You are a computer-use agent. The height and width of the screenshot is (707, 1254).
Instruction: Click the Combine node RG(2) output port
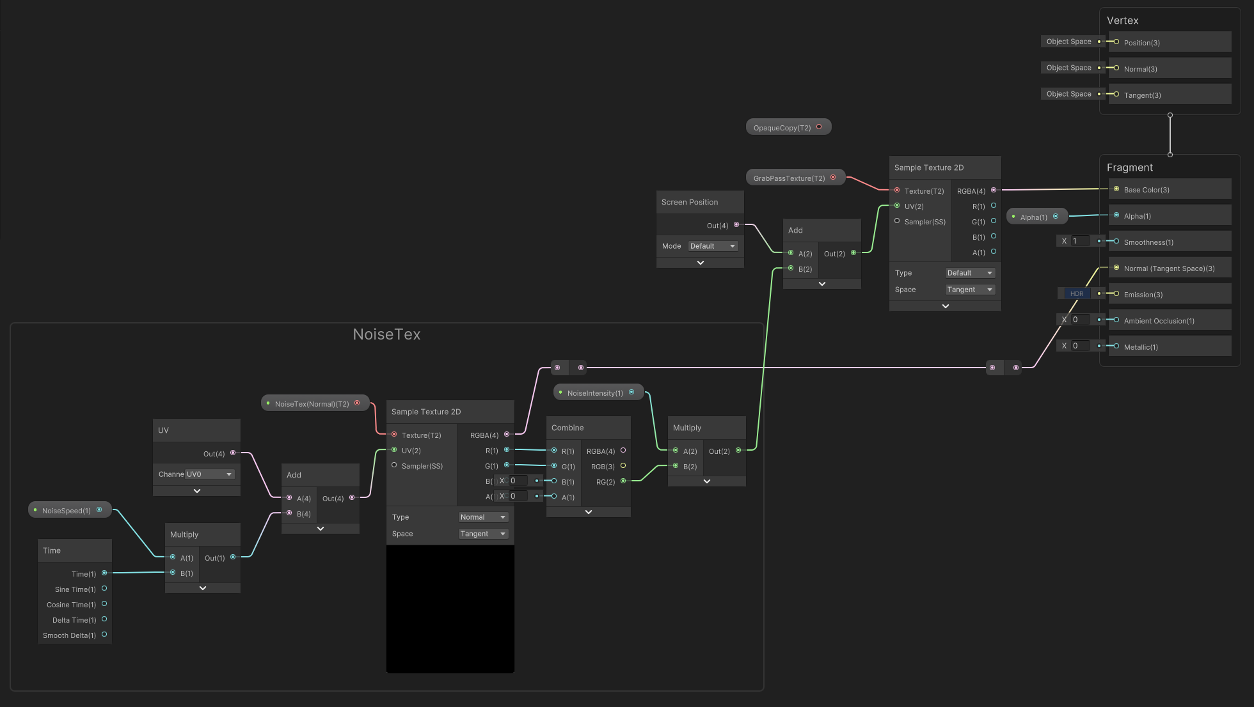coord(623,481)
